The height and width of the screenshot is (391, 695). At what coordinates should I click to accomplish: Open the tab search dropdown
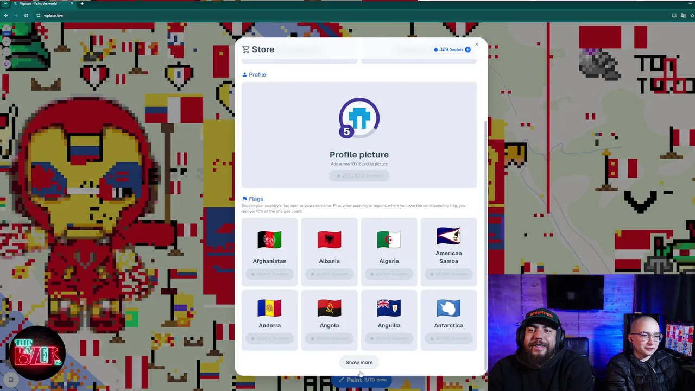click(x=5, y=4)
